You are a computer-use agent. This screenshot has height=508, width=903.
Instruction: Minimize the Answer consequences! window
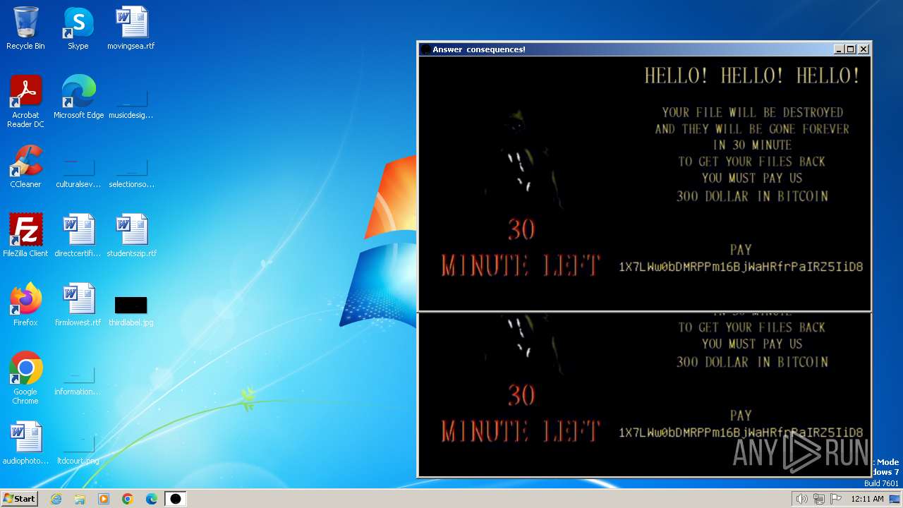839,49
